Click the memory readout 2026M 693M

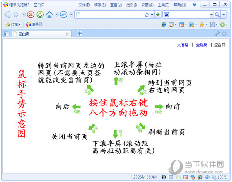coord(145,177)
